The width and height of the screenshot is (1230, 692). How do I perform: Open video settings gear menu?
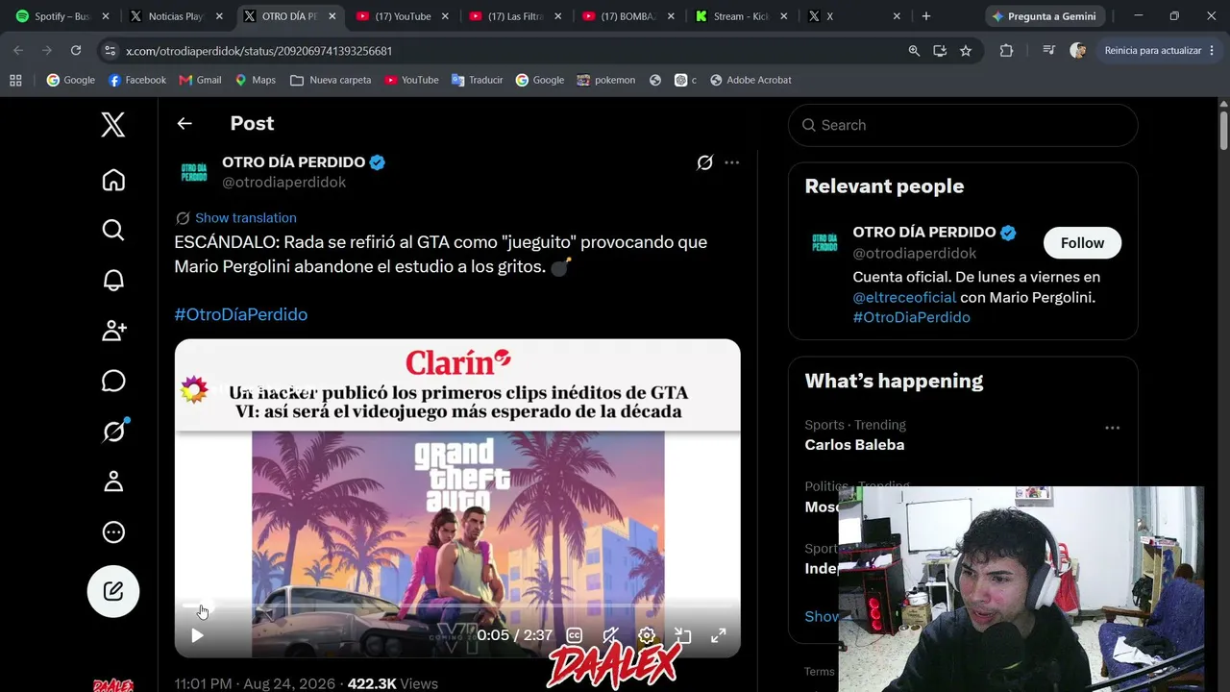click(x=647, y=635)
